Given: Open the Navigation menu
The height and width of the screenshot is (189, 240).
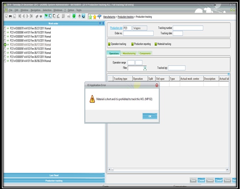Looking at the screenshot, I should (36, 10).
